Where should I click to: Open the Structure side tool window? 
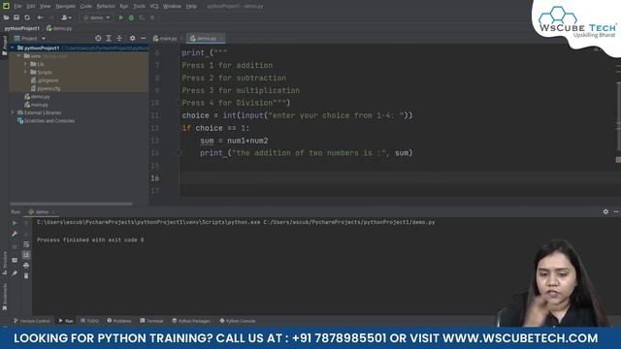(4, 263)
